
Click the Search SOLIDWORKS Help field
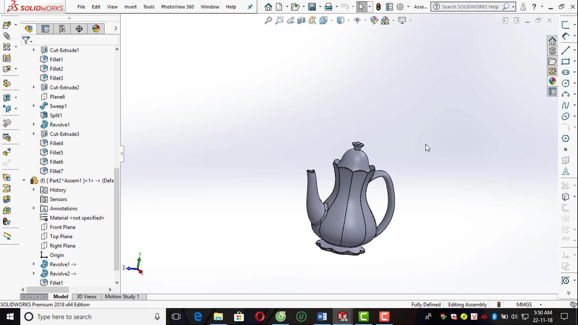(x=470, y=7)
